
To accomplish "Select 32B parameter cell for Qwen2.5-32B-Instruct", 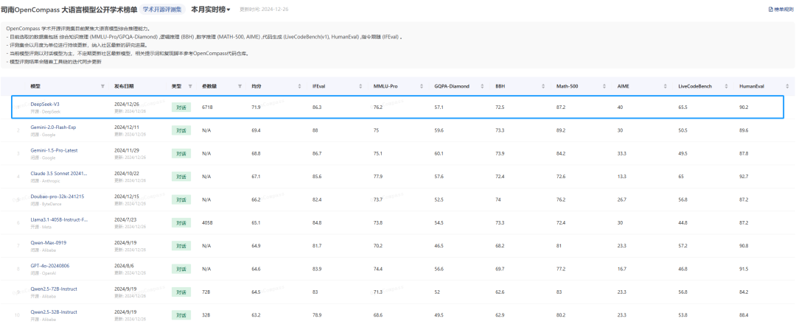I will coord(206,315).
